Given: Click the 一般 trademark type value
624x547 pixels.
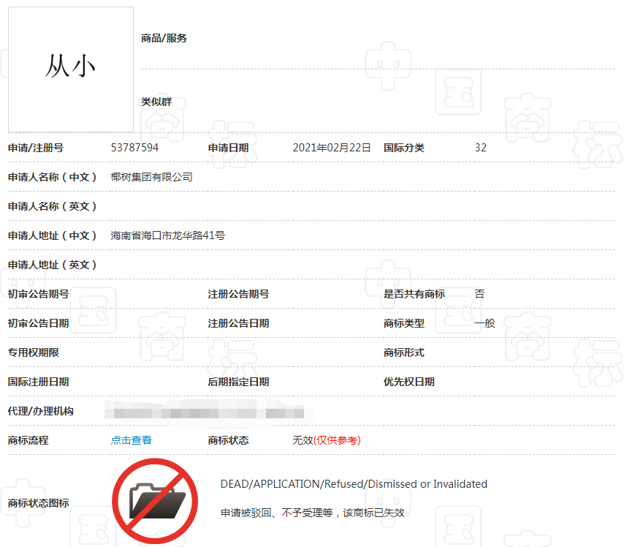Looking at the screenshot, I should click(484, 323).
